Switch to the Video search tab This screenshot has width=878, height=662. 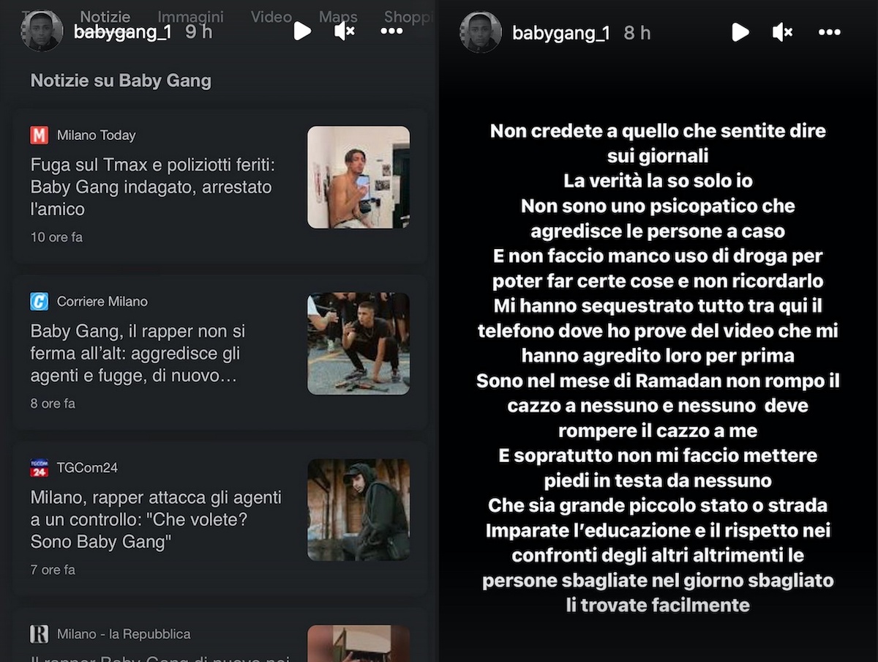[271, 16]
